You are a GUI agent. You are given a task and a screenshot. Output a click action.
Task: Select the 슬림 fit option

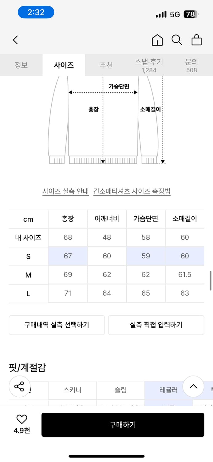click(x=120, y=390)
